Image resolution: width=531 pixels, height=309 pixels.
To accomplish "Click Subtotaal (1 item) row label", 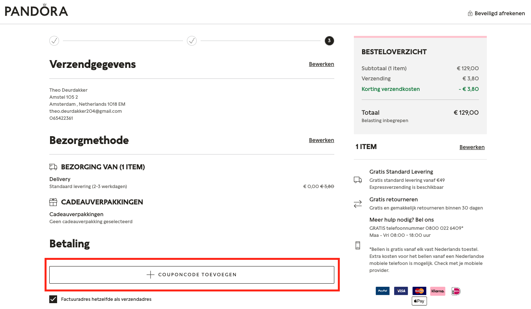I will 384,68.
